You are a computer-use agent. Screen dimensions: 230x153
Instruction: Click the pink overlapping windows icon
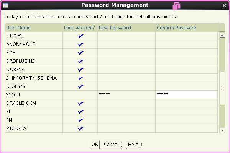[177, 6]
